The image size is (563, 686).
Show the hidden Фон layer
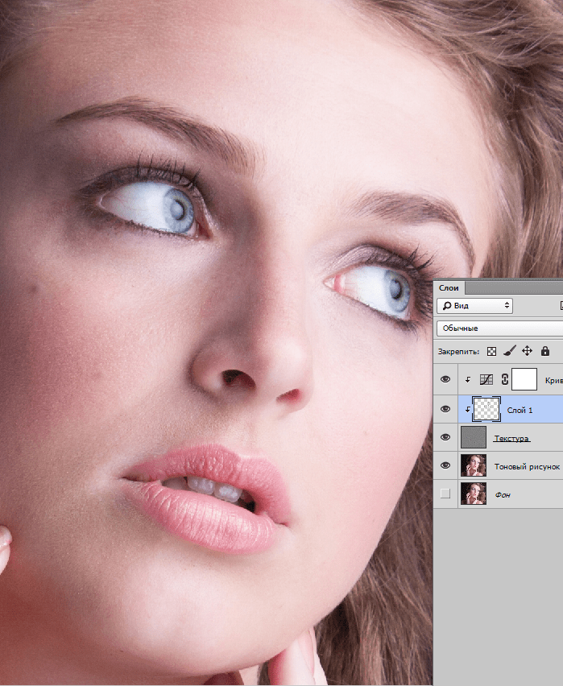(x=445, y=494)
